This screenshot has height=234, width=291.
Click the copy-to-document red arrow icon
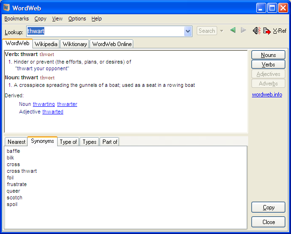[x=267, y=31]
